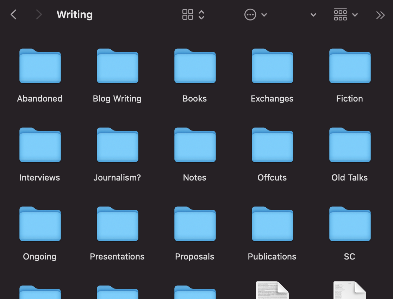This screenshot has width=393, height=299.
Task: Open the ellipsis action menu
Action: [250, 15]
